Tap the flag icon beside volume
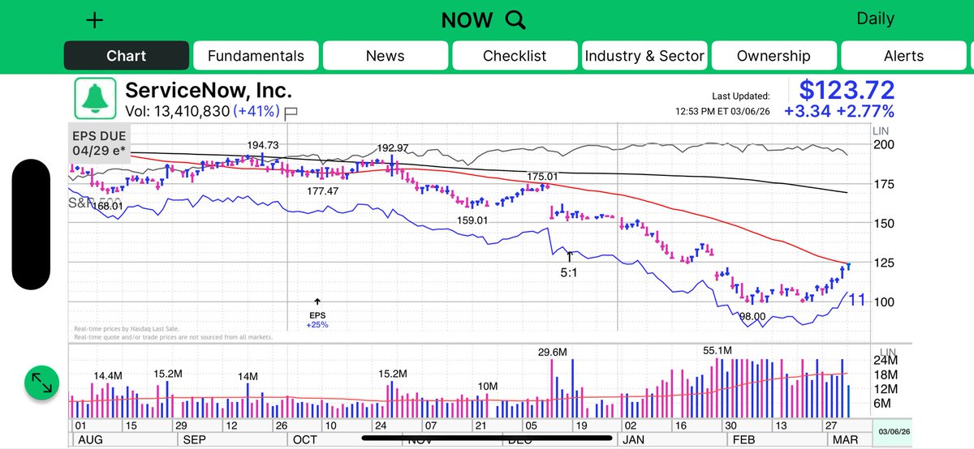Image resolution: width=974 pixels, height=449 pixels. pyautogui.click(x=291, y=113)
